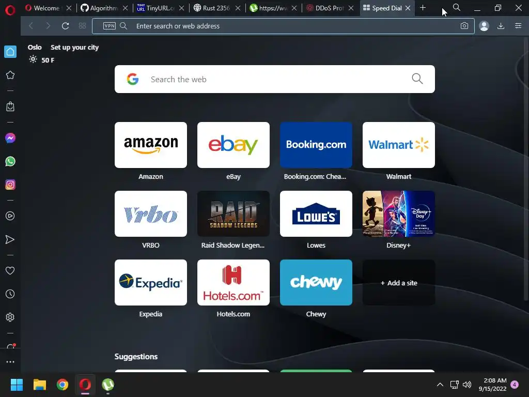Launch WhatsApp from the sidebar
Image resolution: width=529 pixels, height=397 pixels.
[10, 161]
